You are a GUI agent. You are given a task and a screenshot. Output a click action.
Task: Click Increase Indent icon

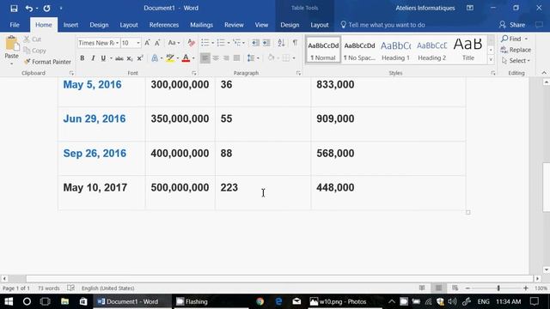tap(266, 43)
